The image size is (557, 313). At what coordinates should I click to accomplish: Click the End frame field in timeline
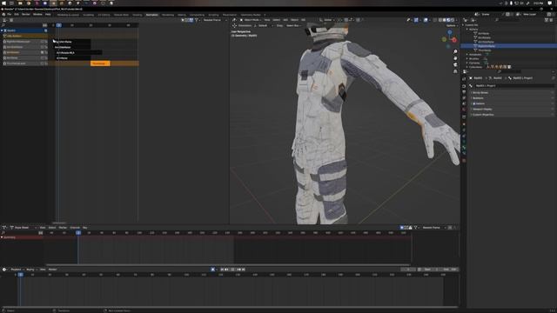(449, 270)
